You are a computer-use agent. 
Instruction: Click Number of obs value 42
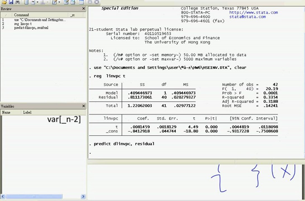(x=275, y=85)
